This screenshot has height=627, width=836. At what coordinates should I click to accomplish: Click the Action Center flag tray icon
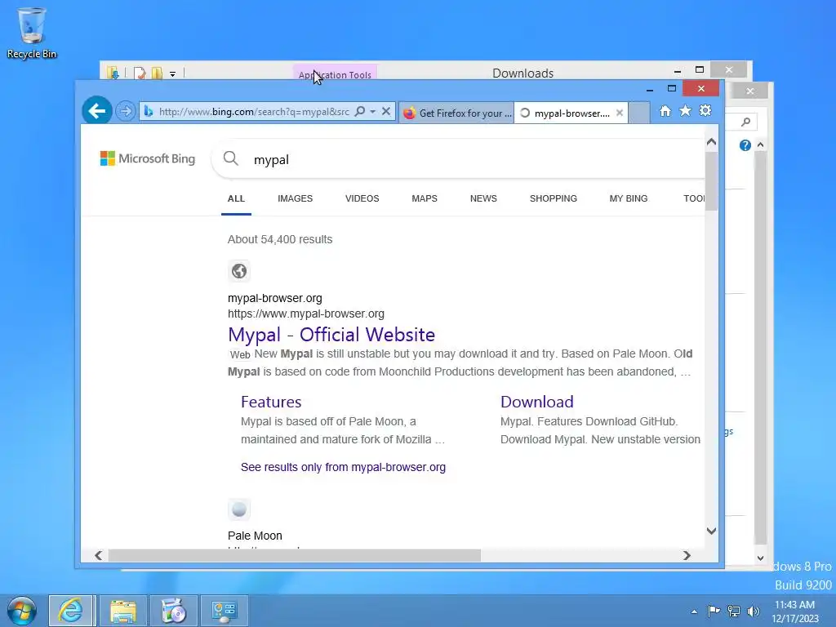click(714, 611)
